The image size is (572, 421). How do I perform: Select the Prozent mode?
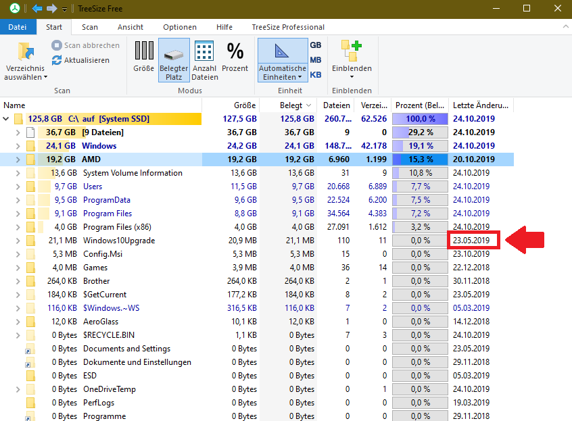(x=235, y=57)
